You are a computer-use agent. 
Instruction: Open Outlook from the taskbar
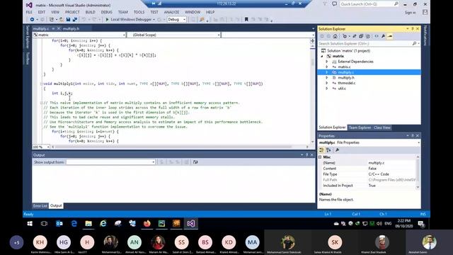tap(59, 224)
